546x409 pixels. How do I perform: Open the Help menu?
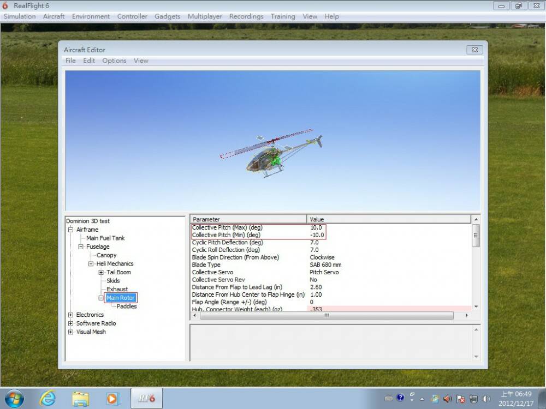click(331, 16)
